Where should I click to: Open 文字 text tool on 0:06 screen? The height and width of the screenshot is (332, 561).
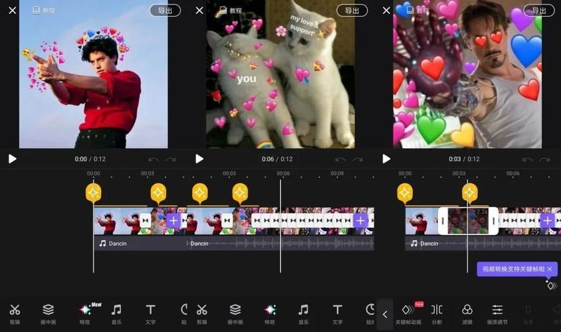338,313
